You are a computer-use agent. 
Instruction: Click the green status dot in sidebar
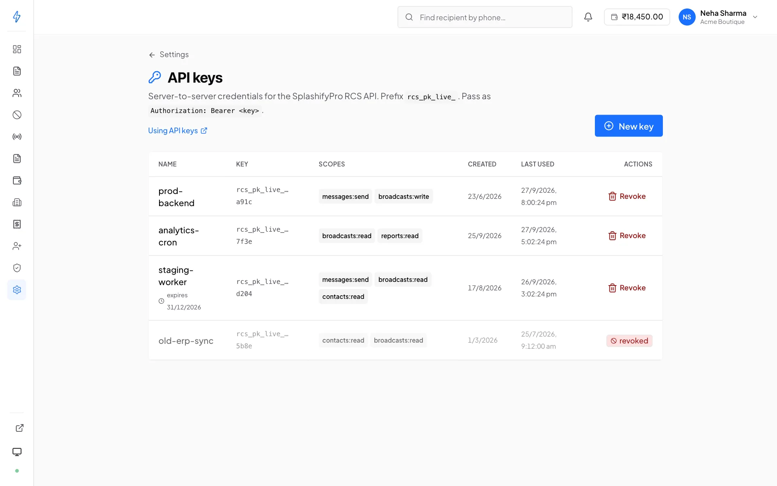pos(17,471)
